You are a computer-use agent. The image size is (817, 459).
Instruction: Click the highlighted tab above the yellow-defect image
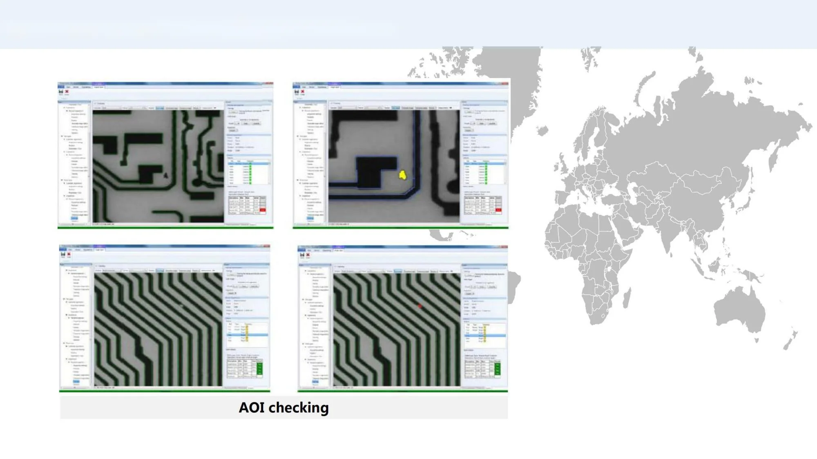(395, 108)
